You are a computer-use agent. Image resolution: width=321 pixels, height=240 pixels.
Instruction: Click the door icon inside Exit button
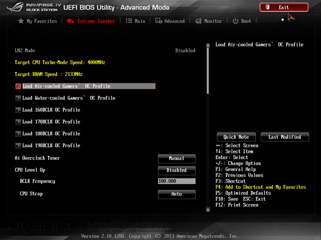tap(267, 7)
